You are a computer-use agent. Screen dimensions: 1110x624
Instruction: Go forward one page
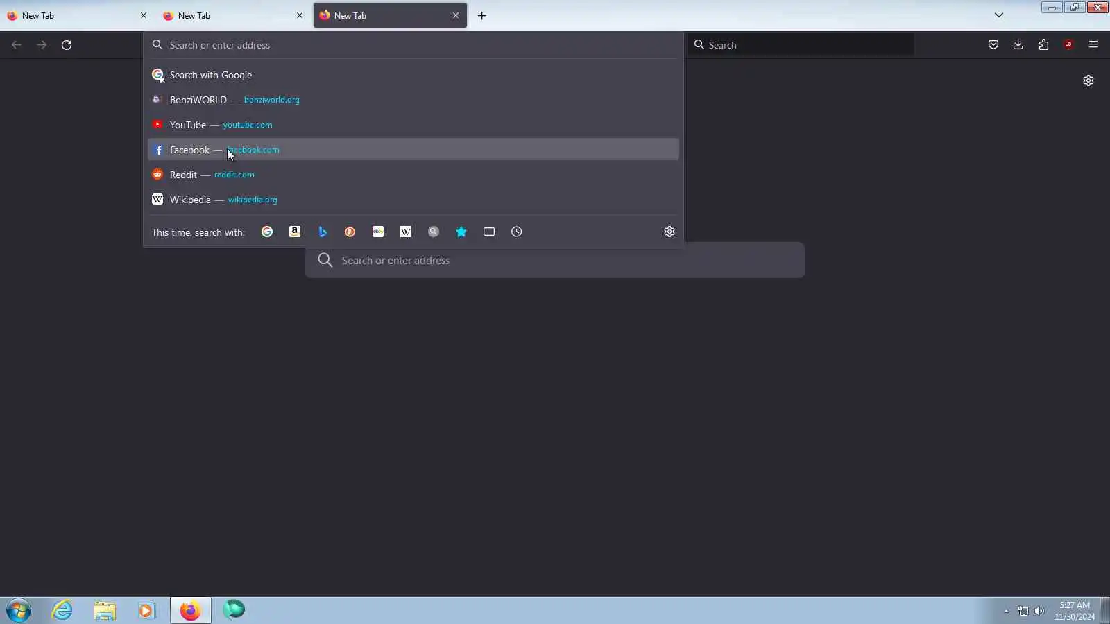click(42, 44)
